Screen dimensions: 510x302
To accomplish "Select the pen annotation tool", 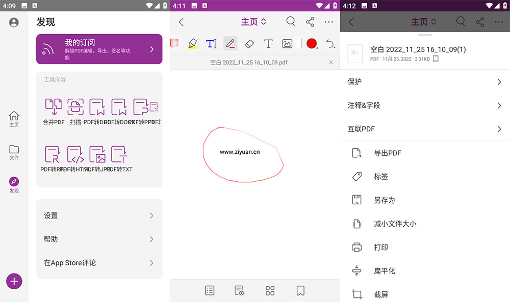I will point(230,43).
